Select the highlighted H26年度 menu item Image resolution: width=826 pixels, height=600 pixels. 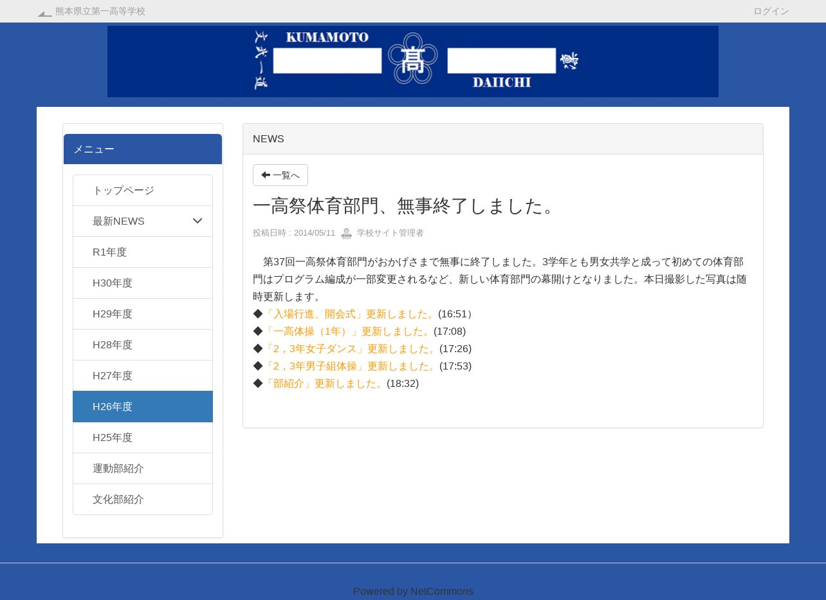tap(143, 407)
